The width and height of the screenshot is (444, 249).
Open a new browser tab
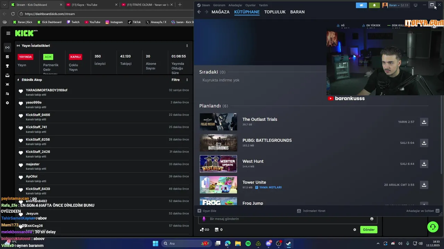point(180,5)
